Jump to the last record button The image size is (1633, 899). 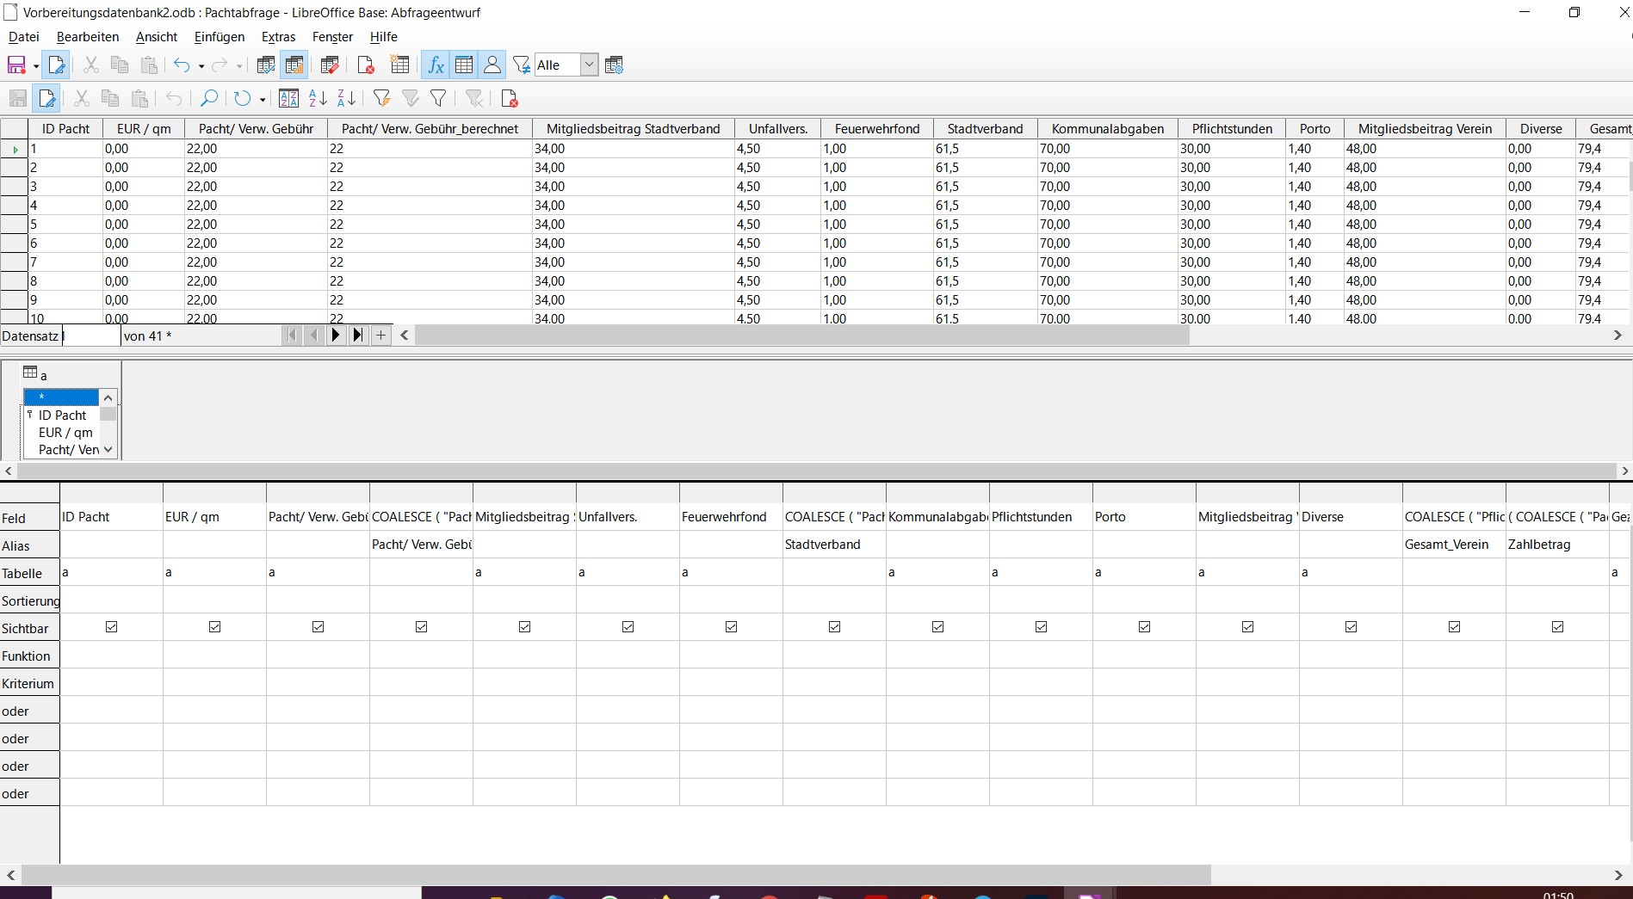pyautogui.click(x=358, y=336)
